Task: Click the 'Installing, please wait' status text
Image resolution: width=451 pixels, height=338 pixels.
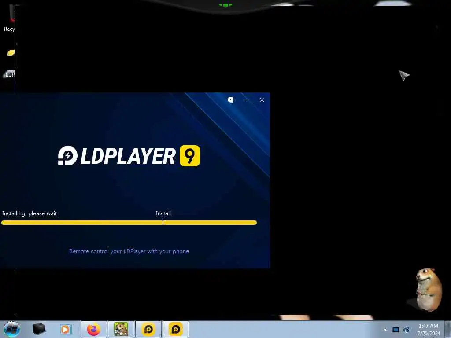Action: pos(30,213)
